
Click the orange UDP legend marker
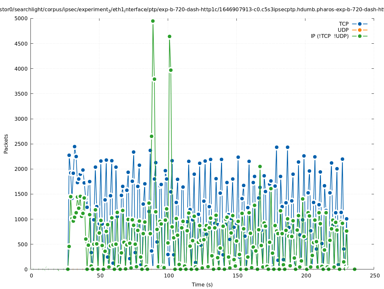pyautogui.click(x=360, y=30)
